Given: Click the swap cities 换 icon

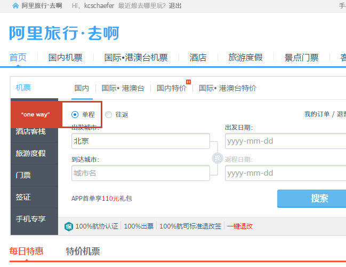Looking at the screenshot, I should (x=218, y=158).
